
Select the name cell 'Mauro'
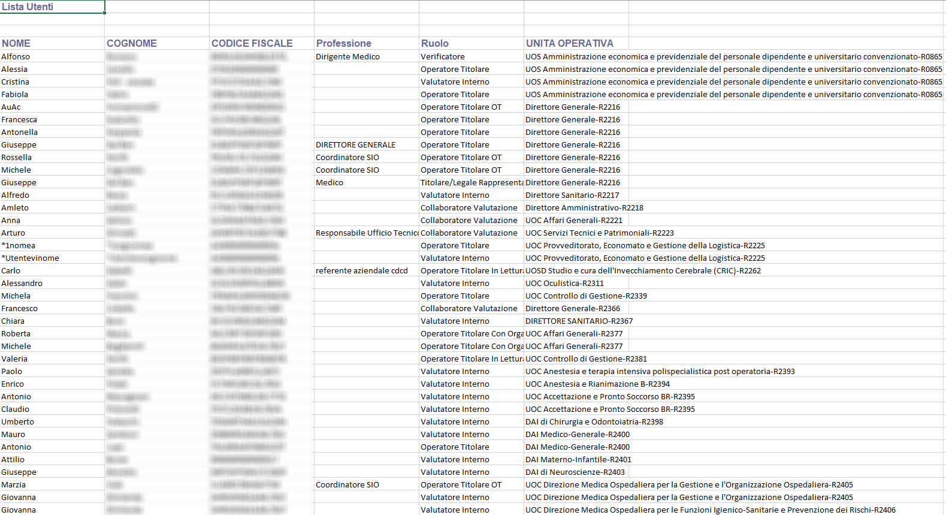(x=52, y=434)
